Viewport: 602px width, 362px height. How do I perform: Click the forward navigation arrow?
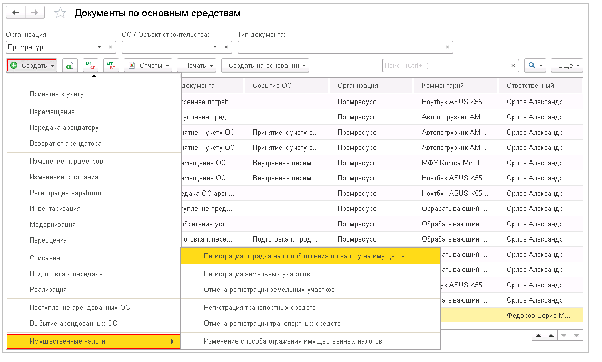point(35,13)
